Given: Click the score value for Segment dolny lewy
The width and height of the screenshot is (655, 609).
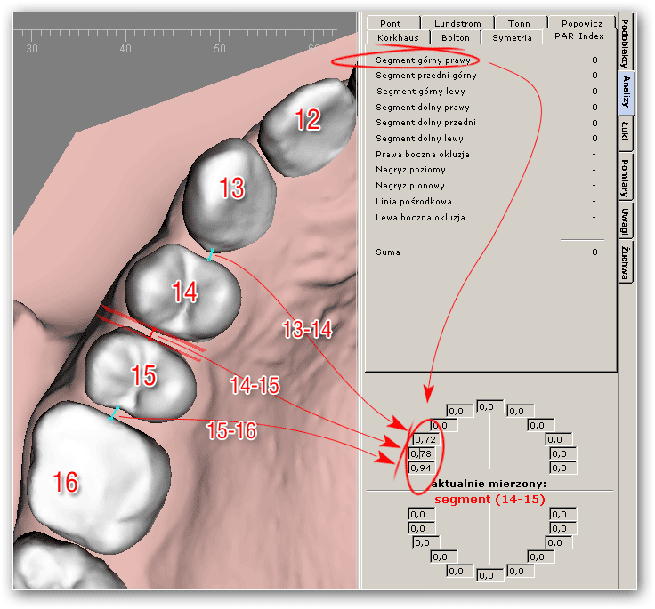Looking at the screenshot, I should click(x=594, y=138).
